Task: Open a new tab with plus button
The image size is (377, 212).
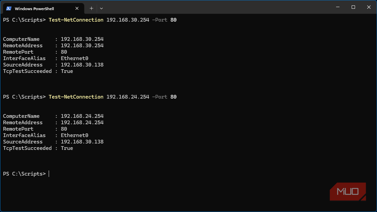Action: [91, 8]
